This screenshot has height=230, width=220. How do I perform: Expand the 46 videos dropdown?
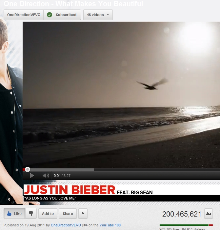click(x=98, y=15)
